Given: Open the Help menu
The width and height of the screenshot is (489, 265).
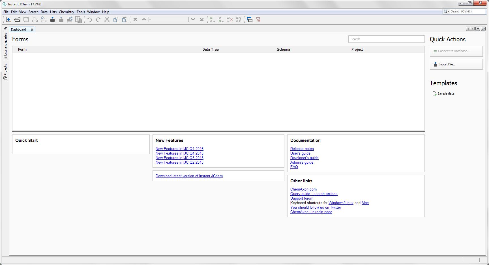Looking at the screenshot, I should coord(106,12).
